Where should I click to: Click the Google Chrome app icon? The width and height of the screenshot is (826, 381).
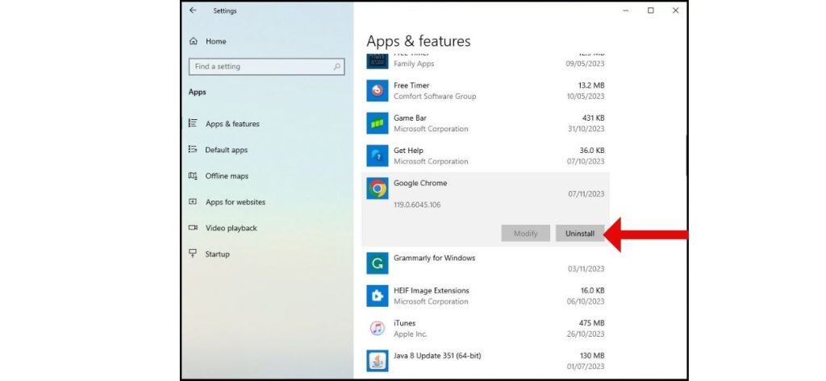pyautogui.click(x=378, y=188)
